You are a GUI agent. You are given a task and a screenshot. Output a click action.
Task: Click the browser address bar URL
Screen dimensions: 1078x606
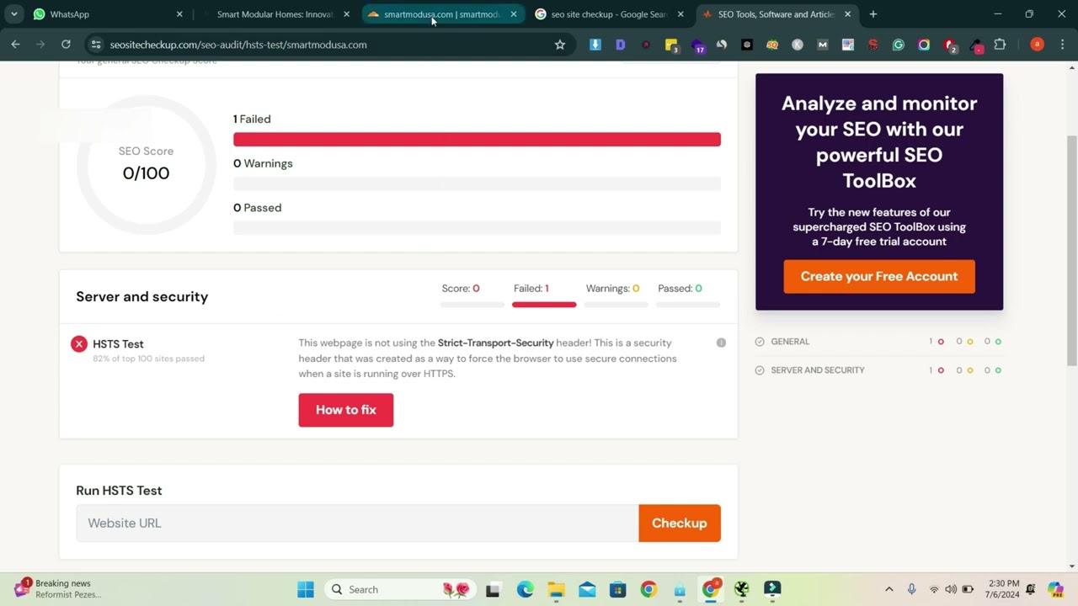(x=238, y=45)
